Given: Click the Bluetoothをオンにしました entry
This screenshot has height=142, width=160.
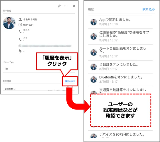Looking at the screenshot, I should (120, 80).
